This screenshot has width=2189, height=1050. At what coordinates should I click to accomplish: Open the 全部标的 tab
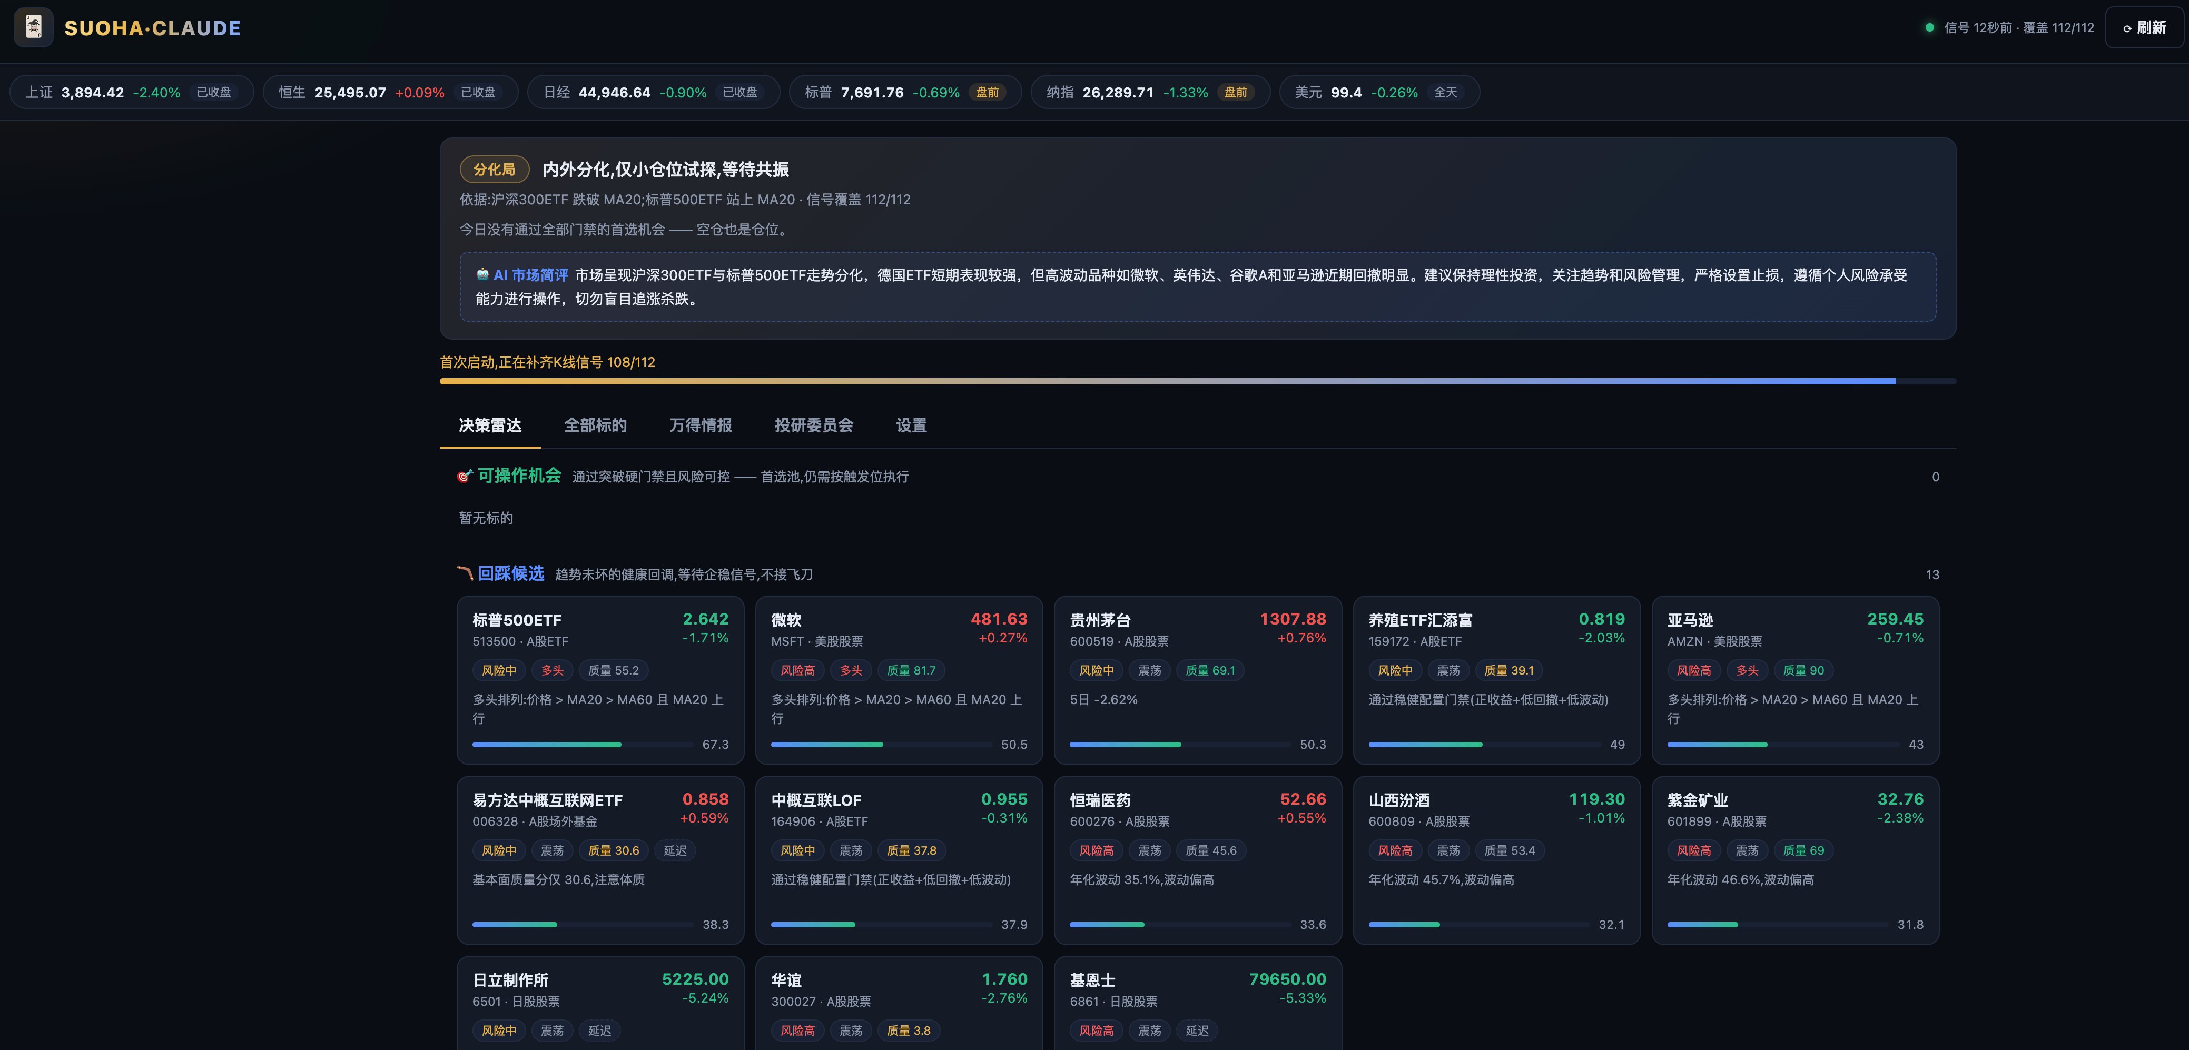[x=596, y=425]
